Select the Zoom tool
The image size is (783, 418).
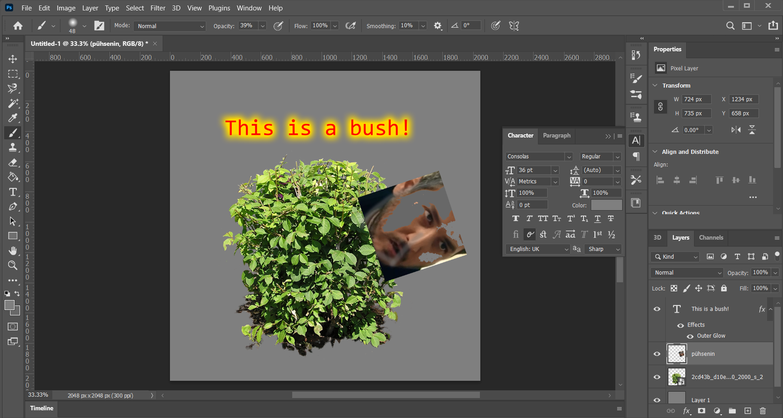(13, 266)
